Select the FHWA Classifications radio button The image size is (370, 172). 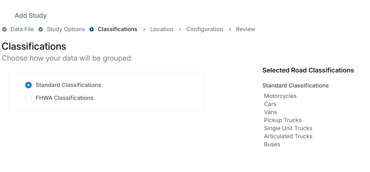pos(28,98)
